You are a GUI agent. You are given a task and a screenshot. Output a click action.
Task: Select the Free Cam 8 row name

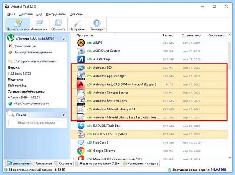pos(101,142)
